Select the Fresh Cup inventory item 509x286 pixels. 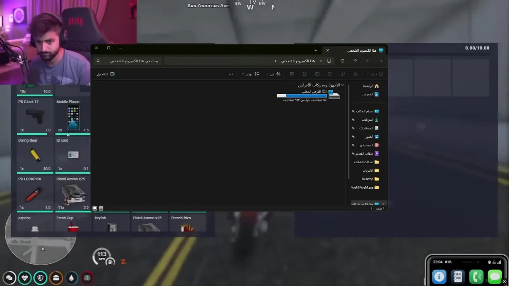tap(73, 223)
